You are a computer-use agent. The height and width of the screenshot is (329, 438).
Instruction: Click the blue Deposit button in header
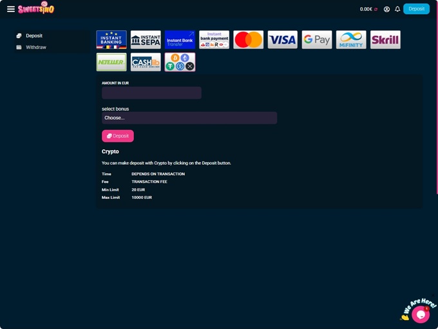[x=416, y=9]
